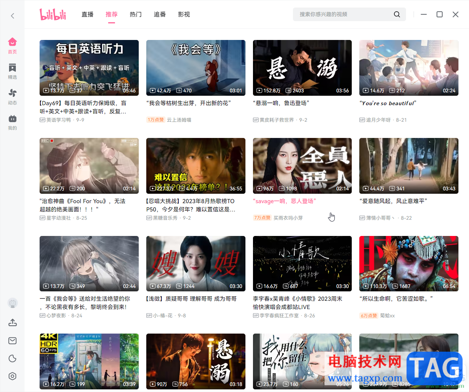Open the bilibili logo home

53,14
